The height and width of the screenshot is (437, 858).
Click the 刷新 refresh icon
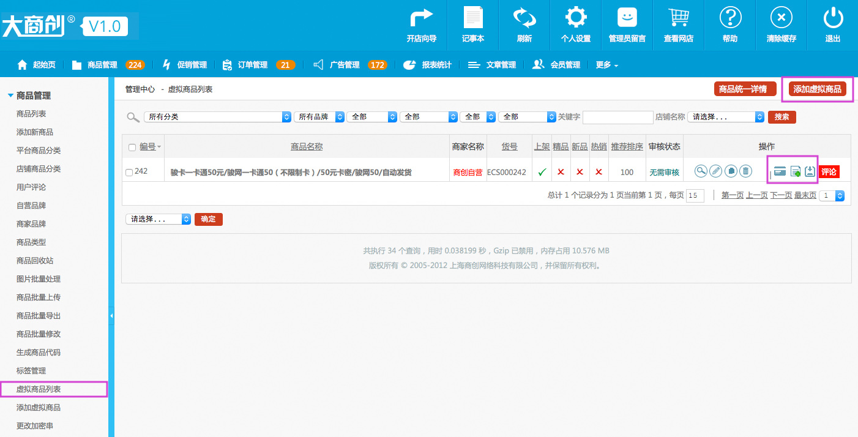(524, 18)
